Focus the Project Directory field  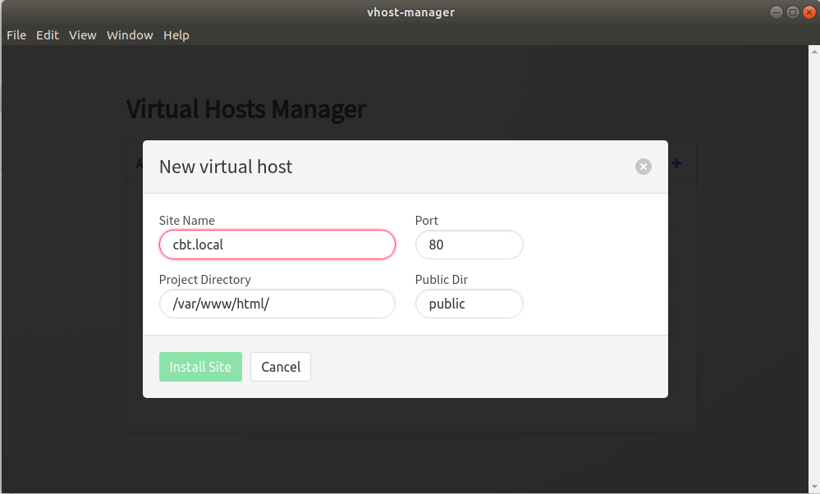click(x=277, y=304)
